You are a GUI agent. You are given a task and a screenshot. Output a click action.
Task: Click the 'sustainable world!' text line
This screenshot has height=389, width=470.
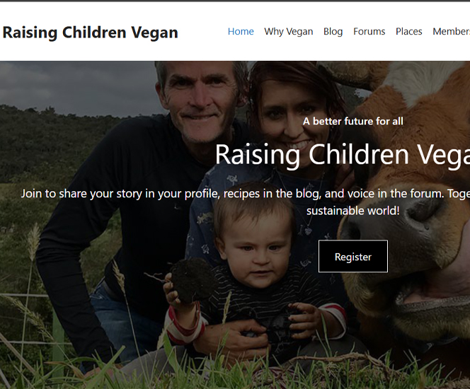point(352,211)
